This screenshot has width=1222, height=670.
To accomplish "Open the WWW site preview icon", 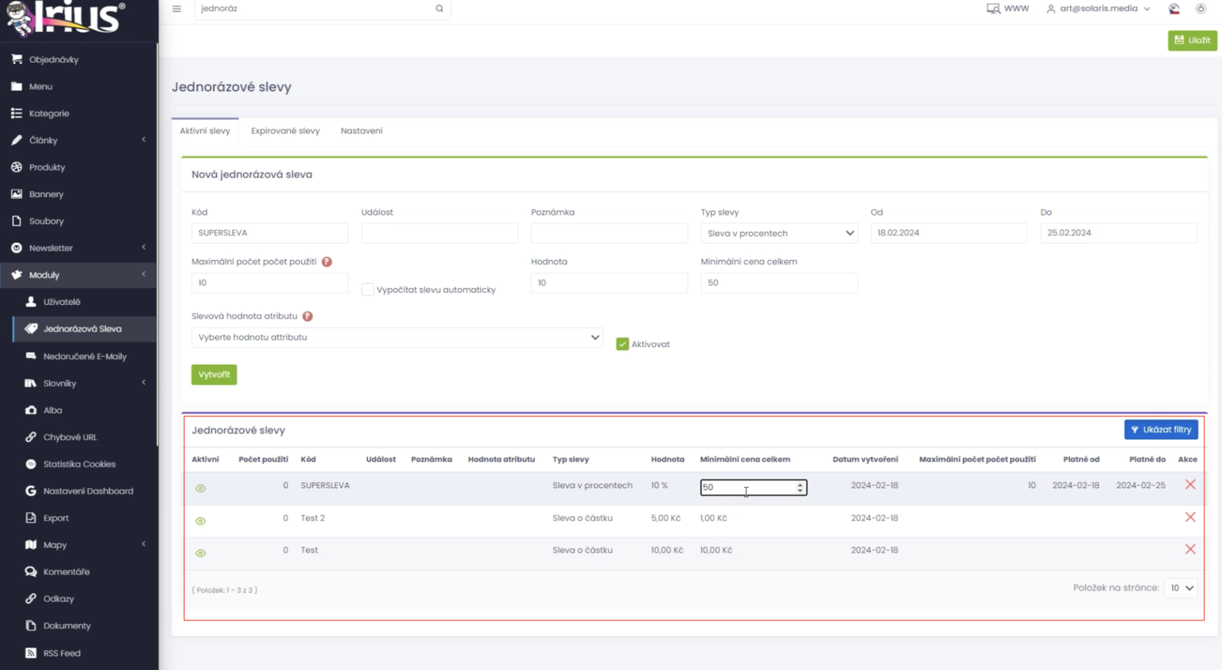I will click(993, 9).
